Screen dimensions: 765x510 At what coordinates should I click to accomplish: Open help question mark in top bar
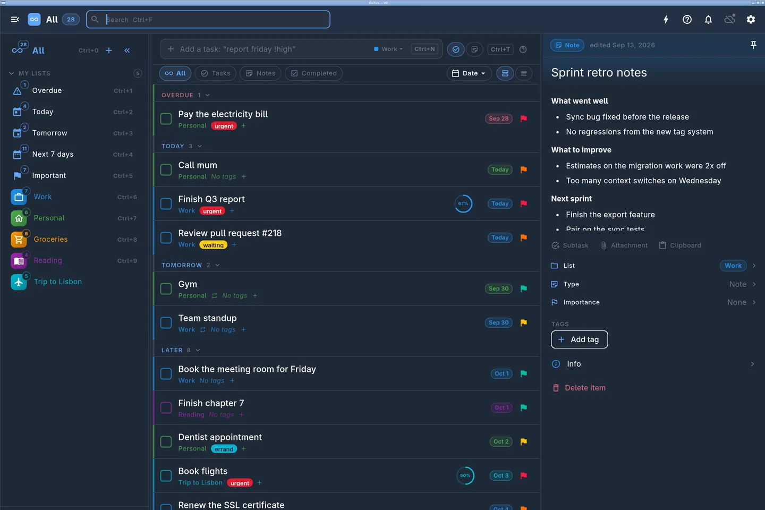click(x=687, y=20)
